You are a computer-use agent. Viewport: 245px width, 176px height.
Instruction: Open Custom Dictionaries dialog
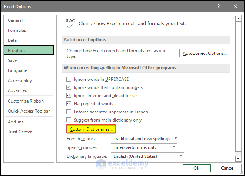pos(91,129)
